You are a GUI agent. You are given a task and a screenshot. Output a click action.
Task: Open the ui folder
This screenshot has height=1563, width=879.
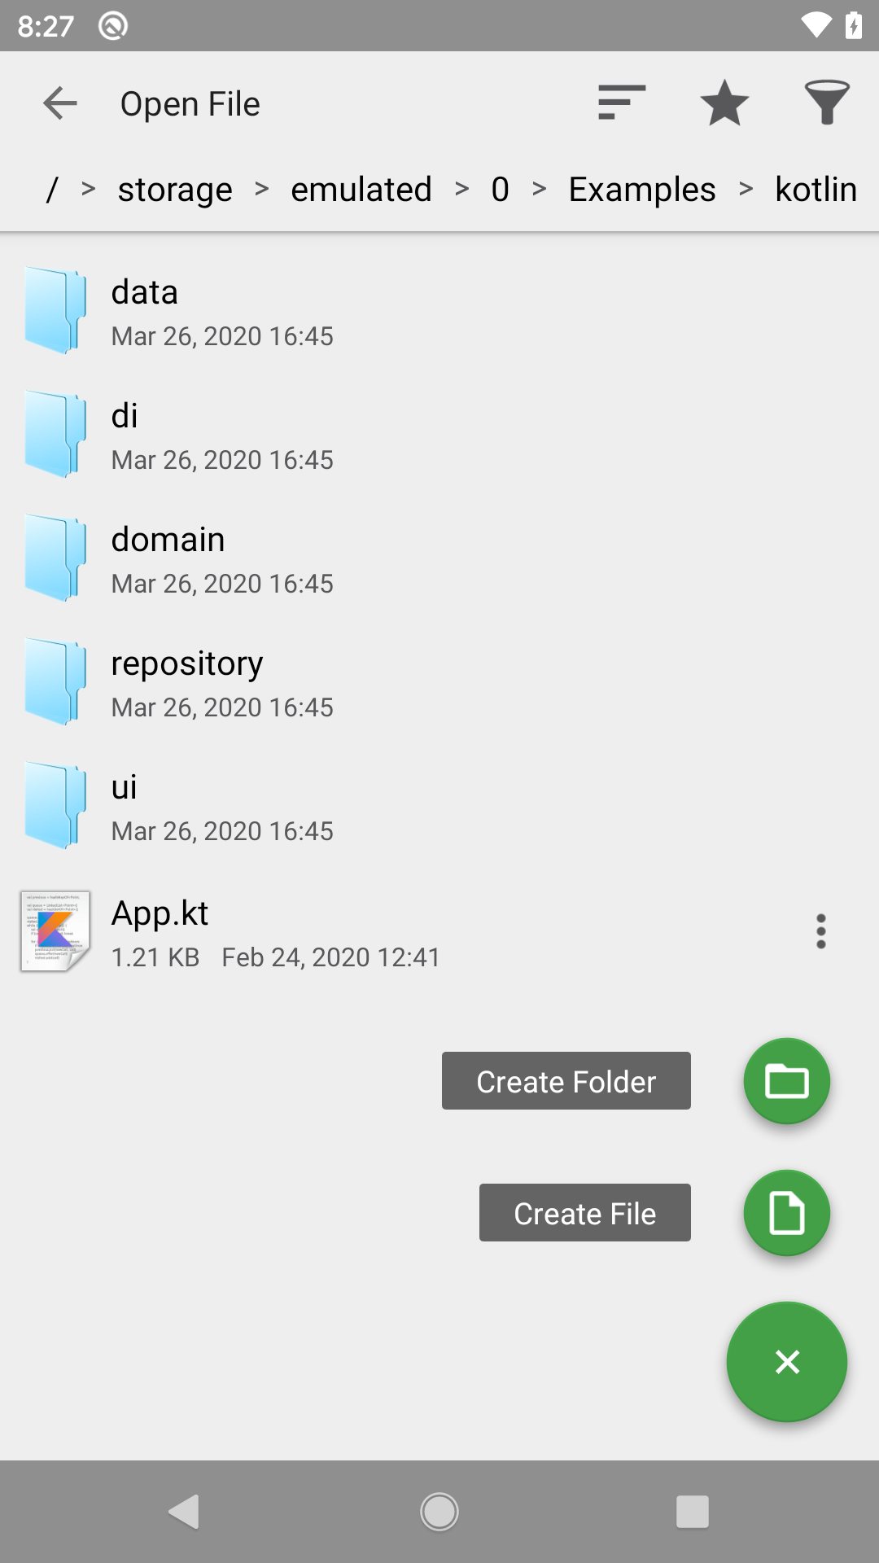click(x=124, y=805)
